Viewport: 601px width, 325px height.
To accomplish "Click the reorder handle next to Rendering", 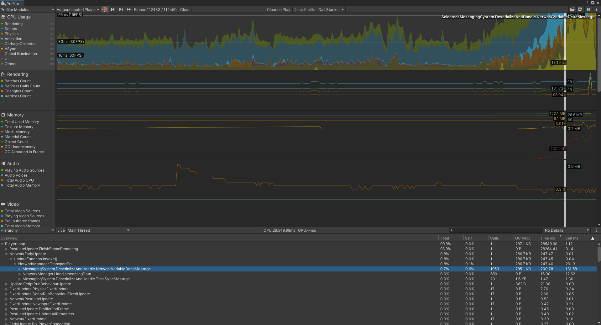I will (x=52, y=24).
